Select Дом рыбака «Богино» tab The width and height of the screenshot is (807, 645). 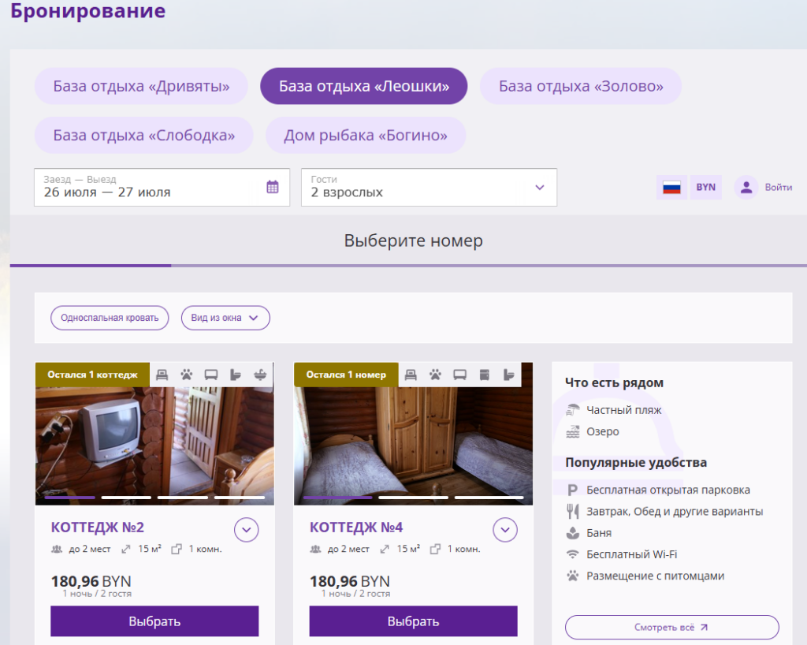366,136
